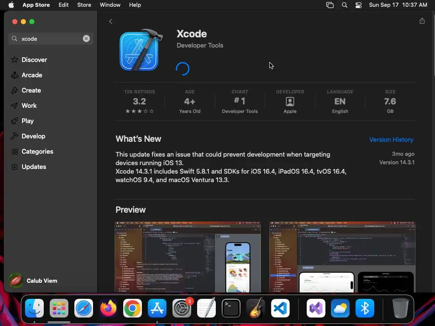The height and width of the screenshot is (326, 435).
Task: Click the download progress spinner
Action: point(183,69)
